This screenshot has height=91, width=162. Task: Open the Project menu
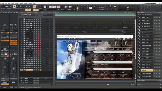coord(21,3)
